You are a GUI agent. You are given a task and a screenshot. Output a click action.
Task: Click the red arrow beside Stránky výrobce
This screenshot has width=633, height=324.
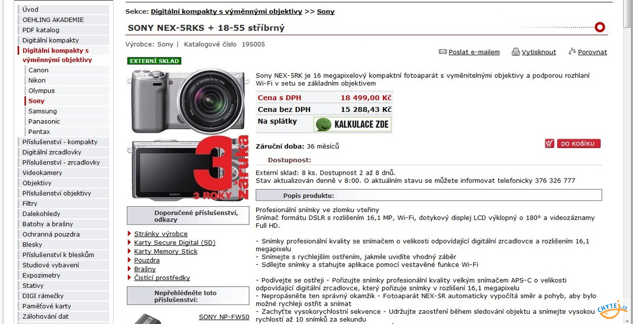click(x=129, y=234)
